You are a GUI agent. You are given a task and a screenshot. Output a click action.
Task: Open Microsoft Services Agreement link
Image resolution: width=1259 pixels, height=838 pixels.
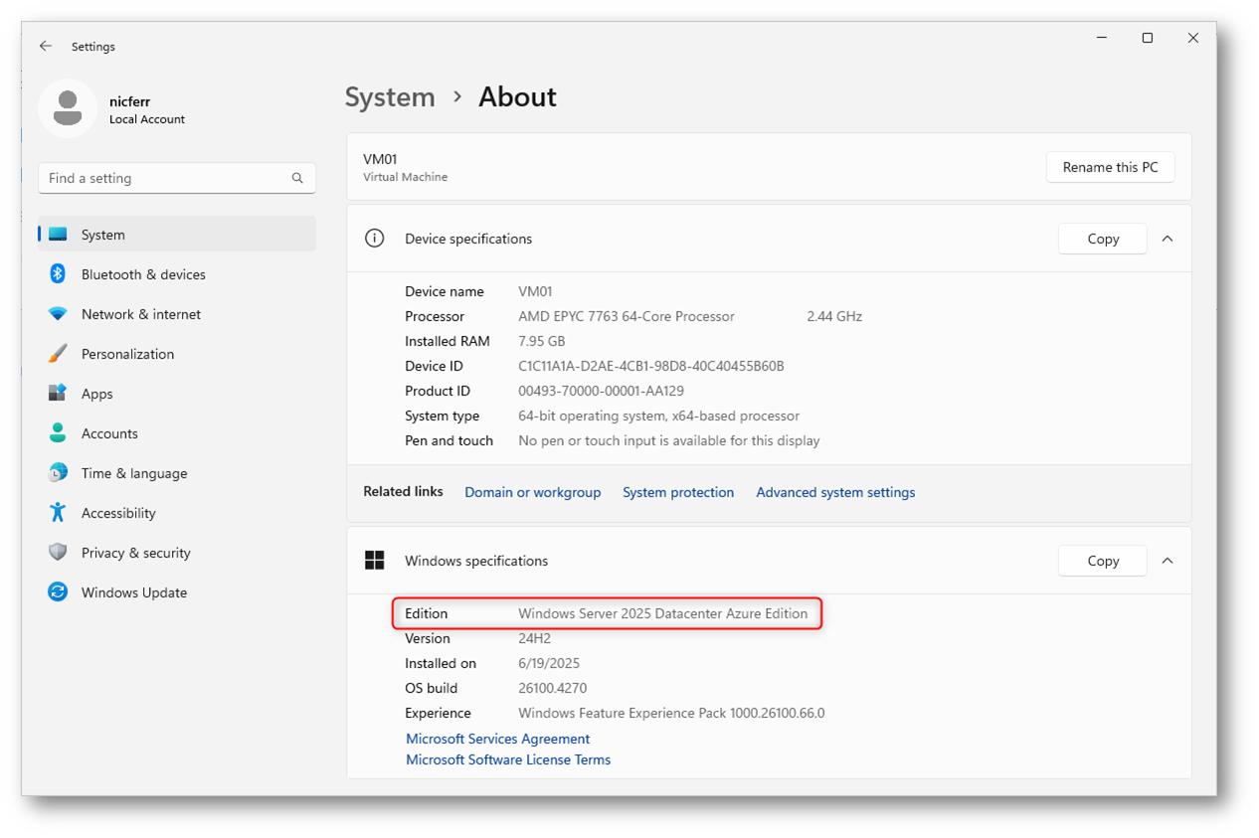[x=498, y=739]
